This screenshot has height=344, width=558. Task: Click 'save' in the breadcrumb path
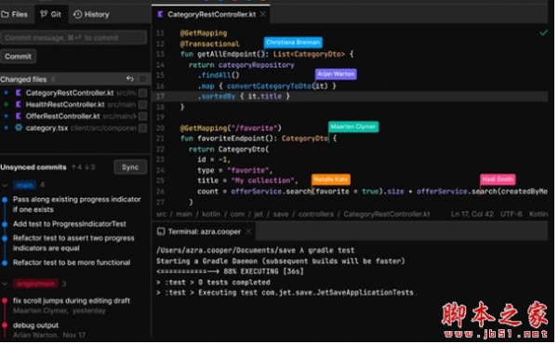(x=281, y=214)
